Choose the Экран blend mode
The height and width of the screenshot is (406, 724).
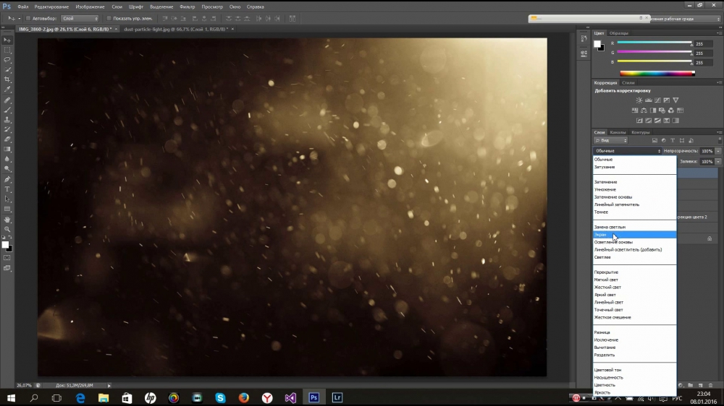[x=602, y=235]
